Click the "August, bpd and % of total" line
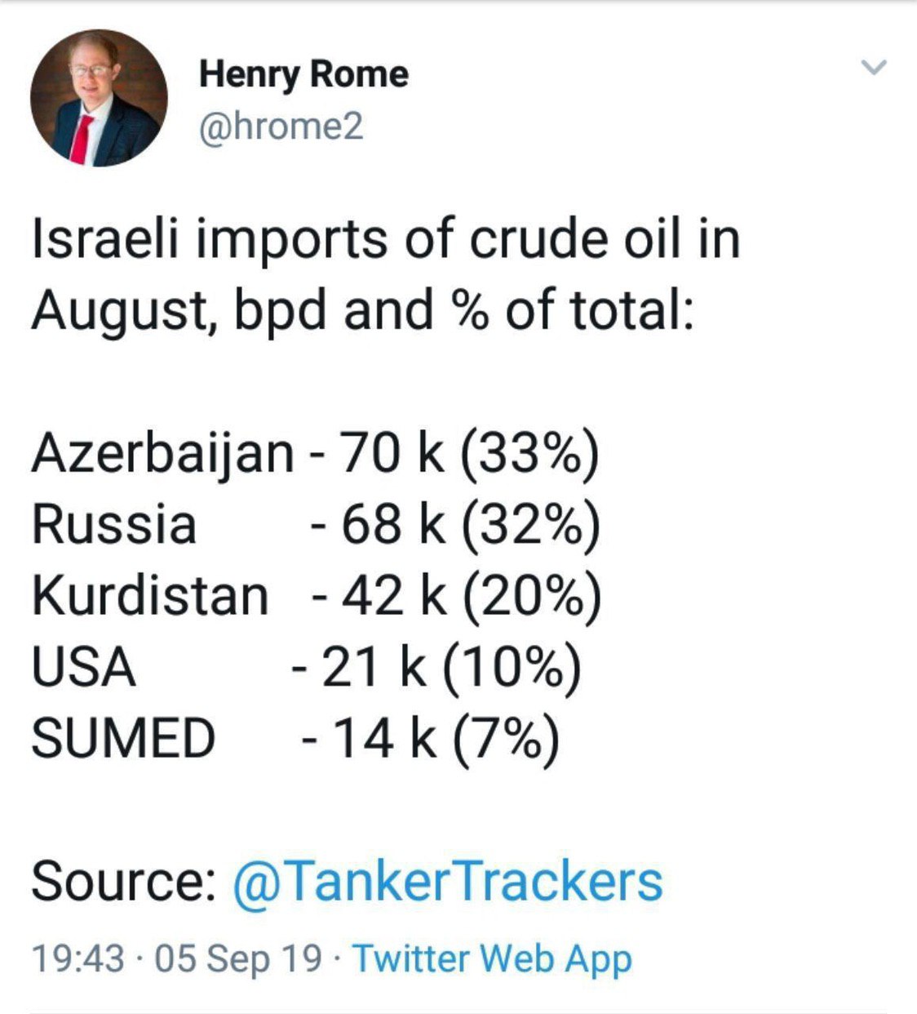This screenshot has width=917, height=1014. (x=362, y=310)
